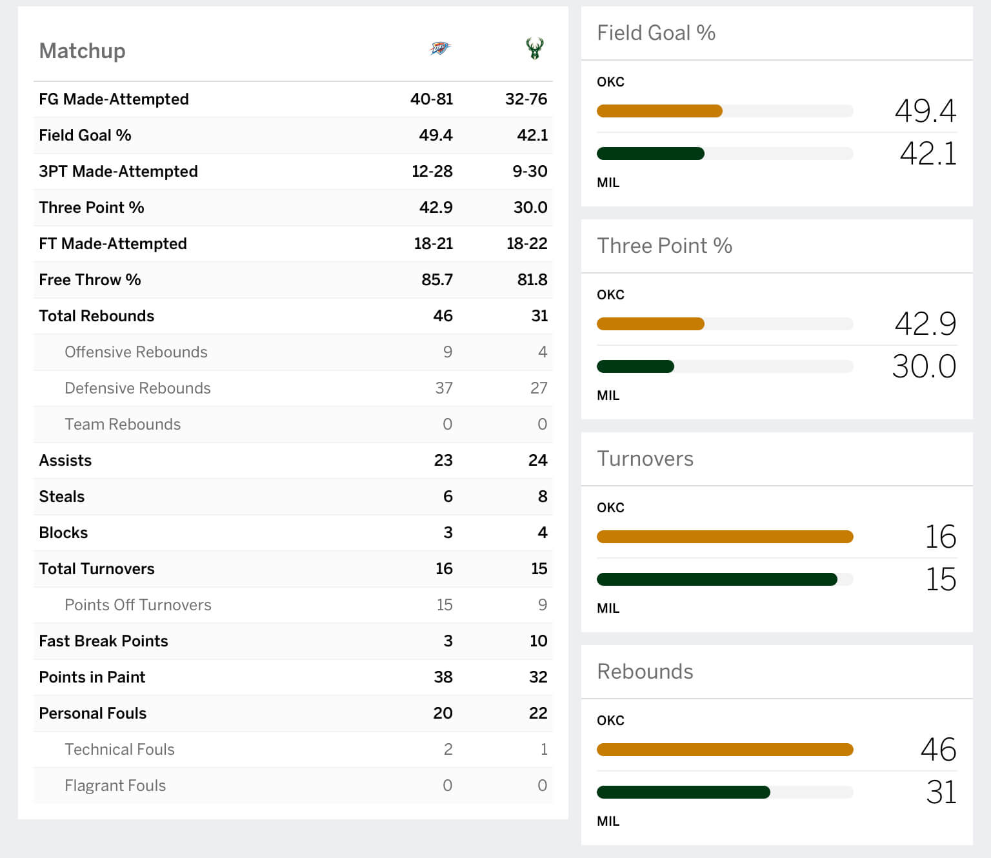The width and height of the screenshot is (991, 858).
Task: Click the Technical Fouls sub-row label
Action: pos(119,750)
